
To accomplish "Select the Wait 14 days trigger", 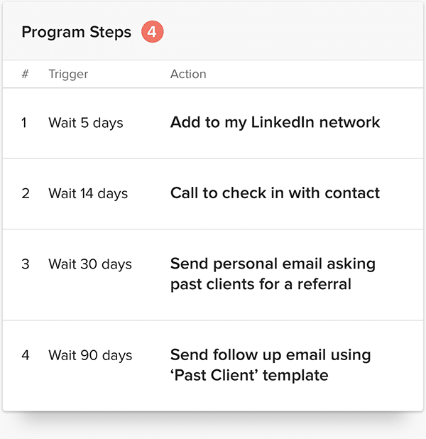I will coord(88,194).
